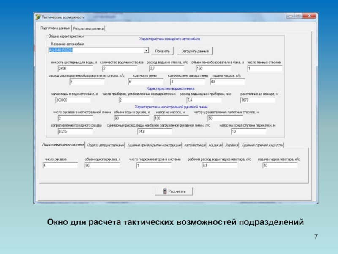Edit число рукавов field 4 in lower panel

tap(60, 166)
